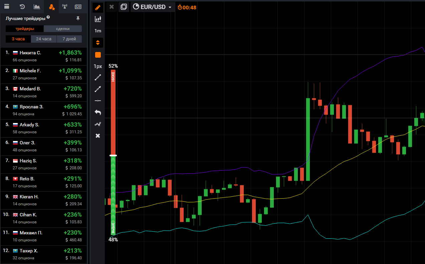Open trader Никита С. profile row

[43, 56]
